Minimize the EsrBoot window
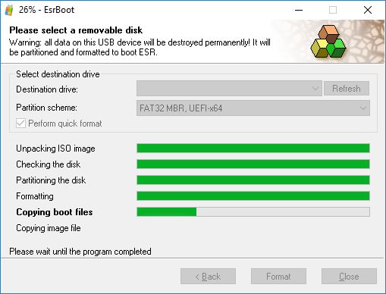 [299, 10]
